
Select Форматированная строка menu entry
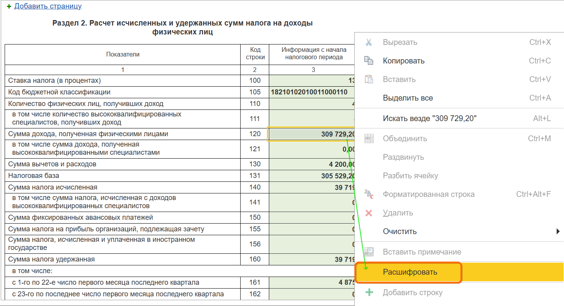click(459, 194)
